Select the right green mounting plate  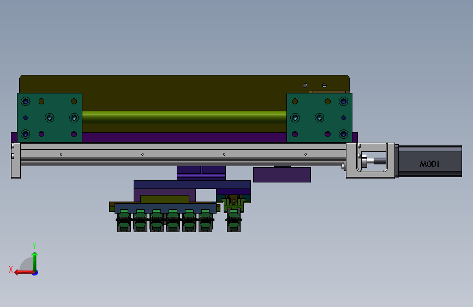pyautogui.click(x=319, y=117)
